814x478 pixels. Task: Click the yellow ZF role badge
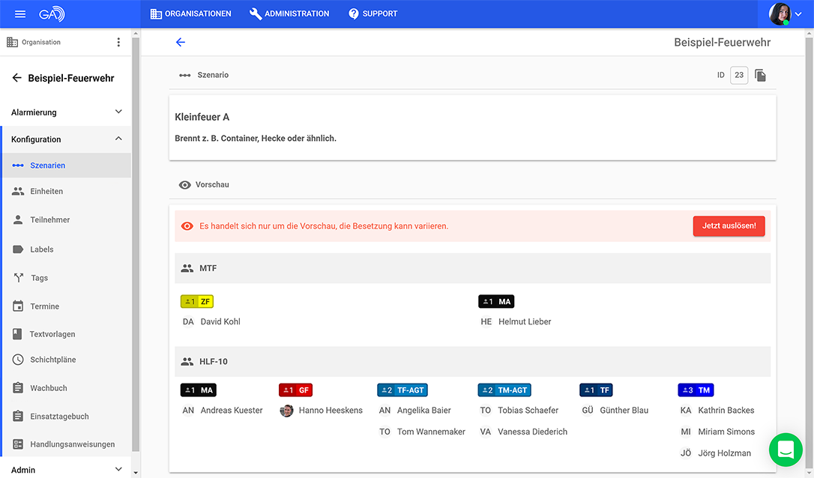197,301
